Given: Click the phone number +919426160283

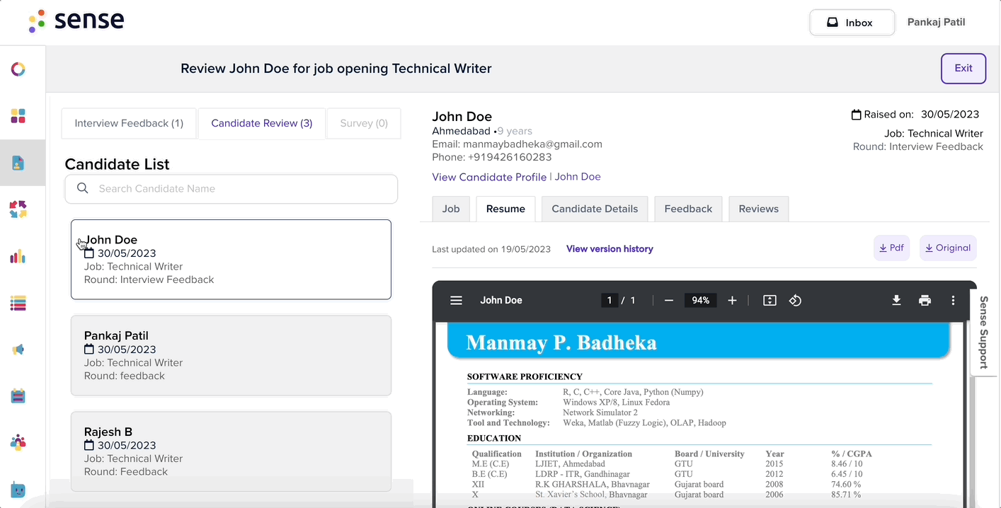Looking at the screenshot, I should (510, 157).
